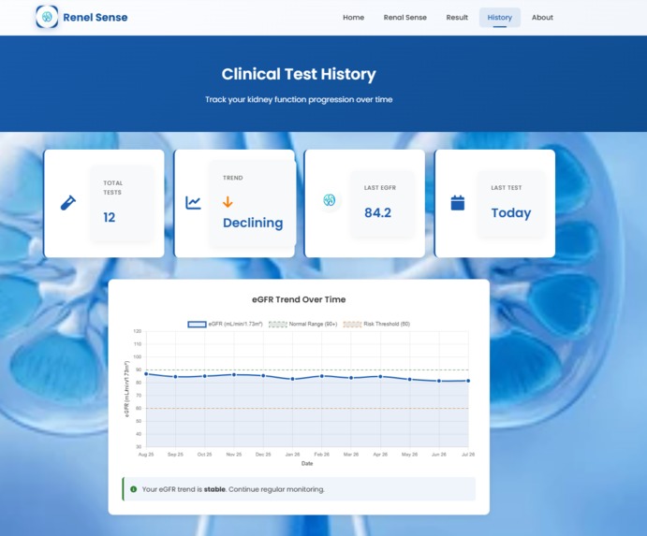Click the eGFR Trend Over Time heading
The width and height of the screenshot is (647, 536).
[x=299, y=299]
